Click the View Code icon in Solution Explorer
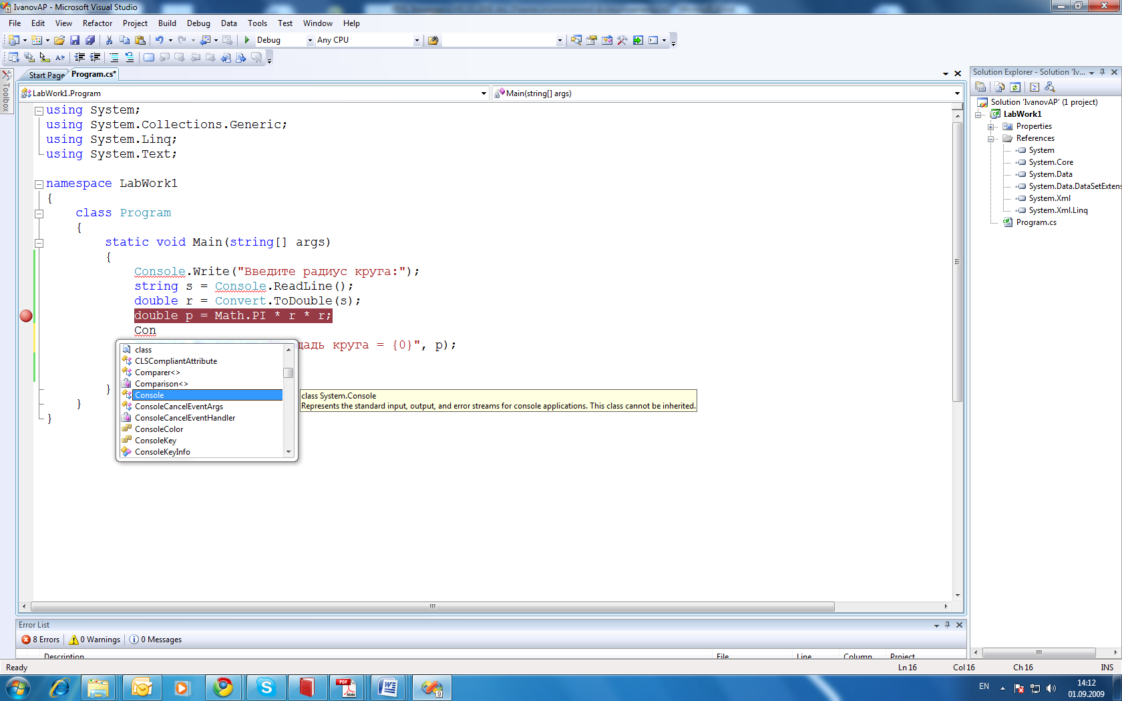The width and height of the screenshot is (1122, 701). 1035,87
